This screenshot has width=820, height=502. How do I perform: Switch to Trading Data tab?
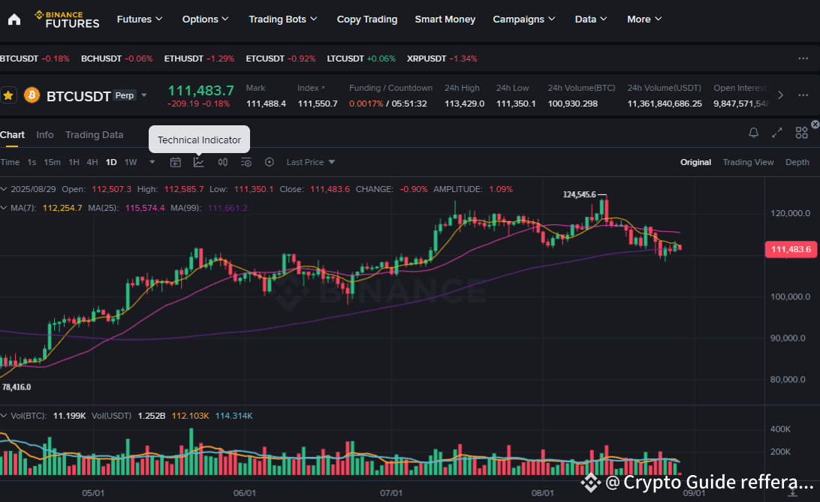[x=94, y=135]
